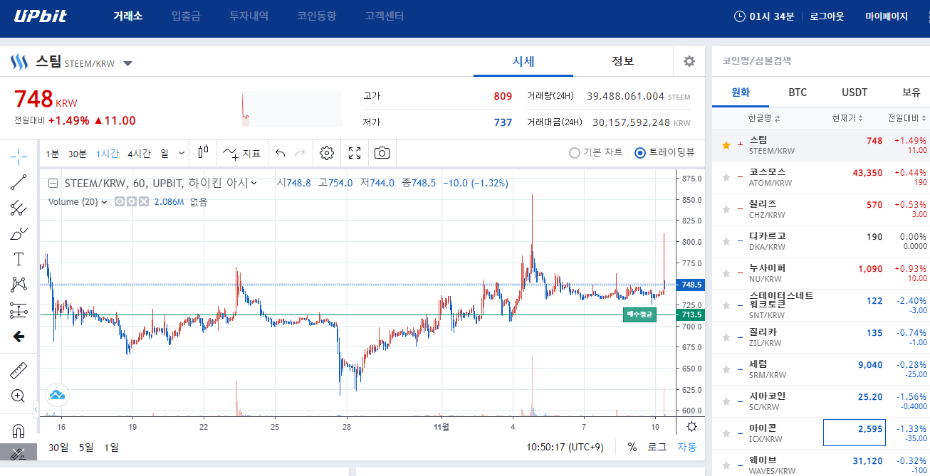Screen dimensions: 930x476
Task: Collapse the chart legend with minus box
Action: [53, 184]
